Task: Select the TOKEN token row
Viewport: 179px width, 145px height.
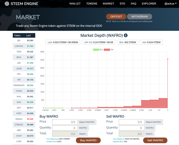Action: point(24,91)
